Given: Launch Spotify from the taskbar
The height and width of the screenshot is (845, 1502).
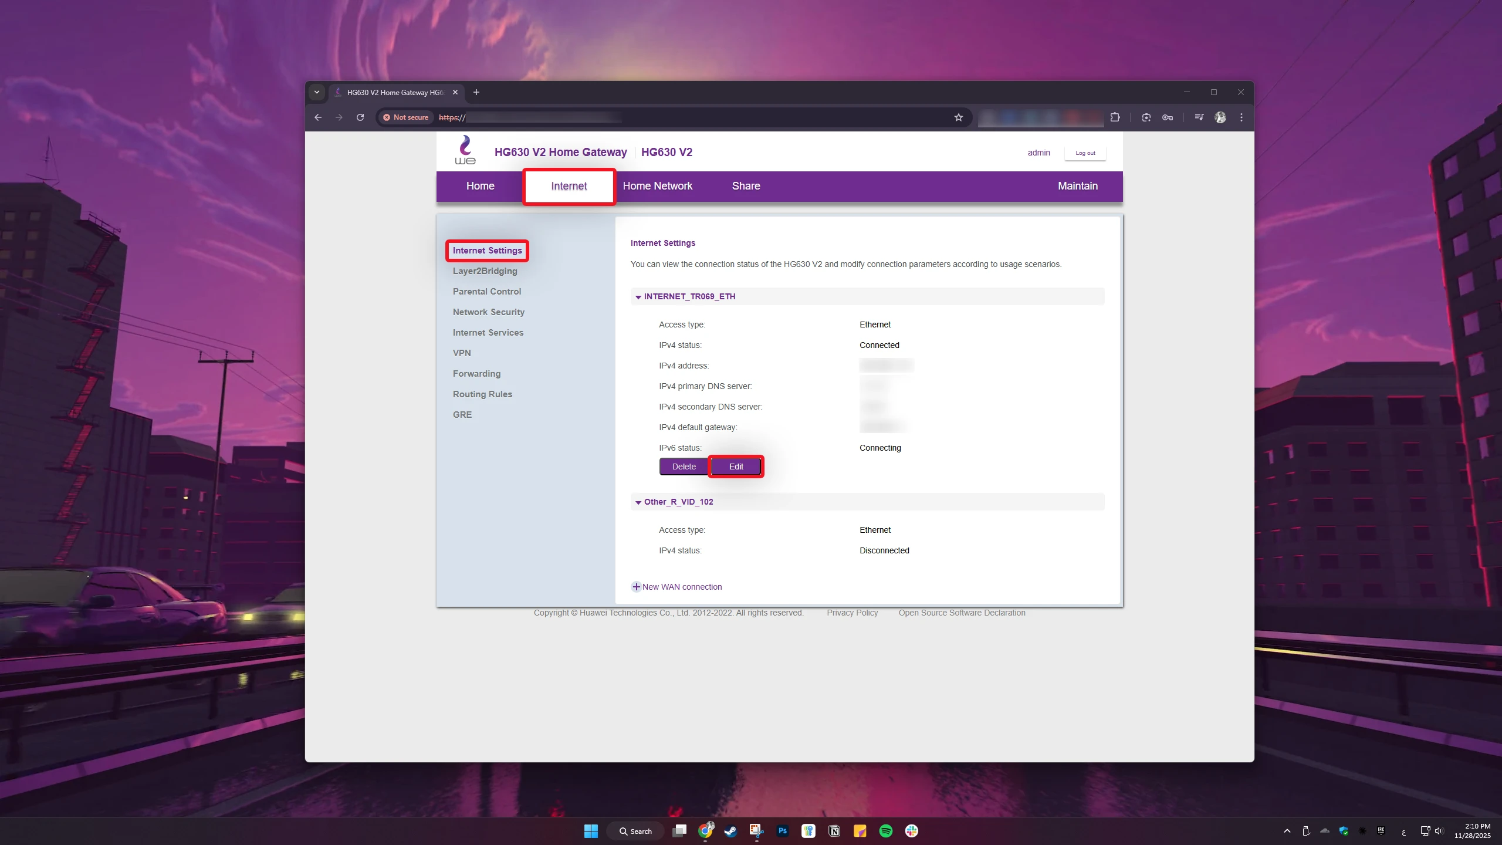Looking at the screenshot, I should (885, 831).
